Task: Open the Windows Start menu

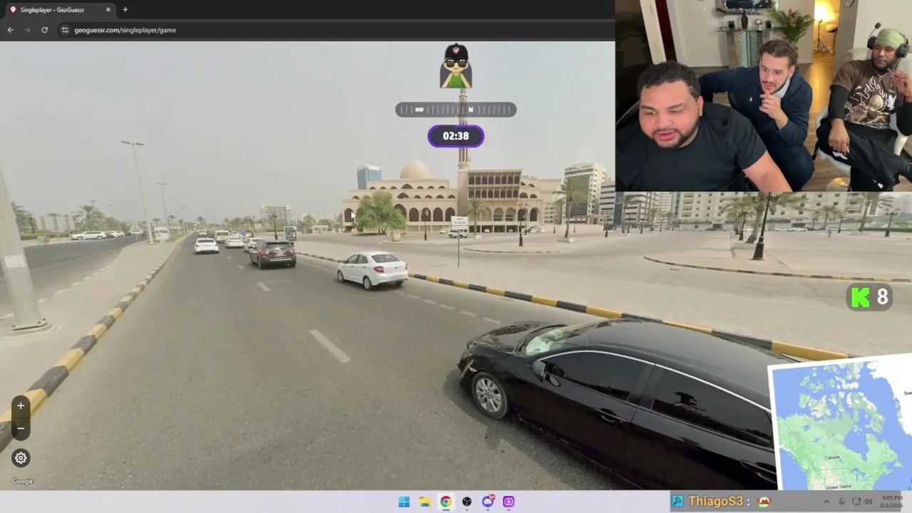Action: (404, 502)
